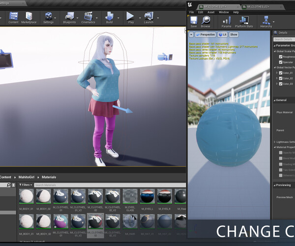Viewport: 295px width, 246px height.
Task: Toggle the Roughness parameter checkbox
Action: pos(281,57)
